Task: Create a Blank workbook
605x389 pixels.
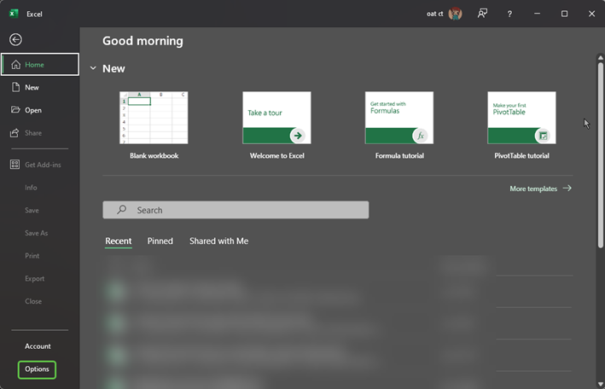Action: 154,118
